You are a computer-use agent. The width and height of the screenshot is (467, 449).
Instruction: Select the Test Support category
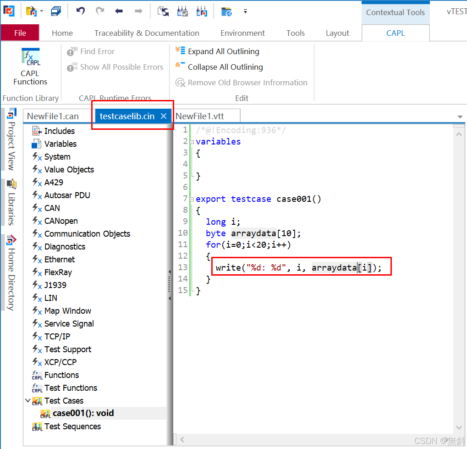click(62, 349)
